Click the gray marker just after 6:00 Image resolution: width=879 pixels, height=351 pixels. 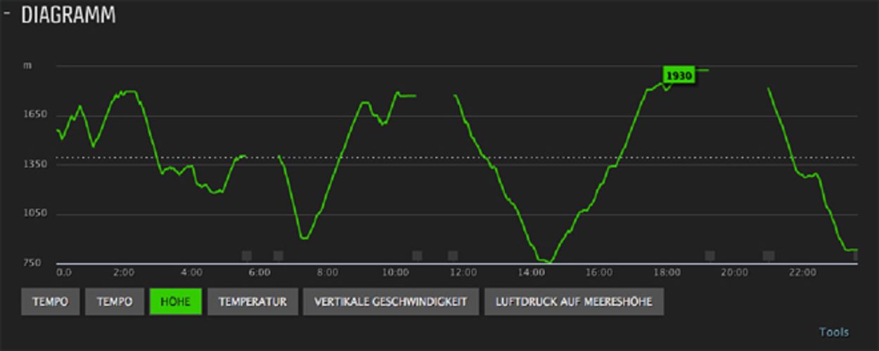[x=278, y=256]
